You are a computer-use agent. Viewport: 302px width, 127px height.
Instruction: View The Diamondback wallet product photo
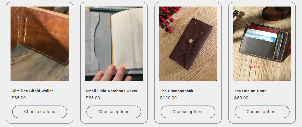[x=188, y=44]
